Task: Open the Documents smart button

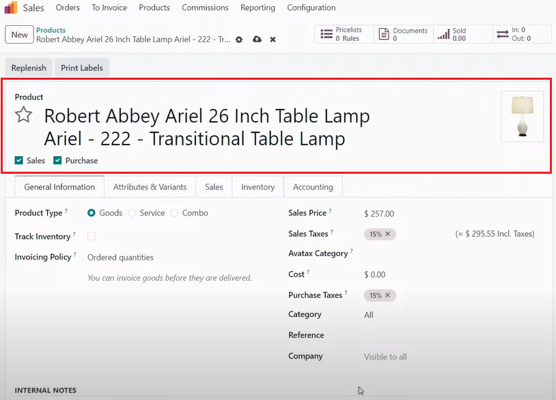Action: click(x=404, y=34)
